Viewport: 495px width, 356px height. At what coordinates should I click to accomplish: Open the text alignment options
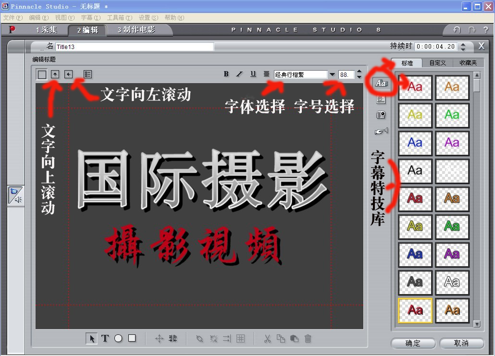266,74
